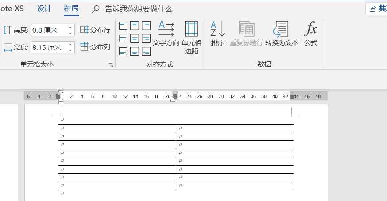
Task: Click the Tell Me search box
Action: pyautogui.click(x=132, y=9)
